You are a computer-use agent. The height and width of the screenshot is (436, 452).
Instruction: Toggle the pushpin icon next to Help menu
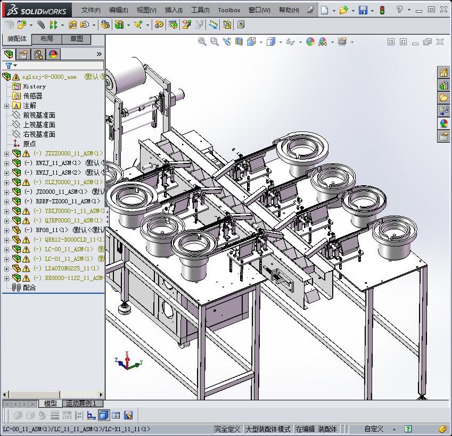coord(311,10)
